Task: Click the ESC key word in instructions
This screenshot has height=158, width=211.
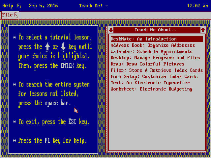Action: coord(73,122)
